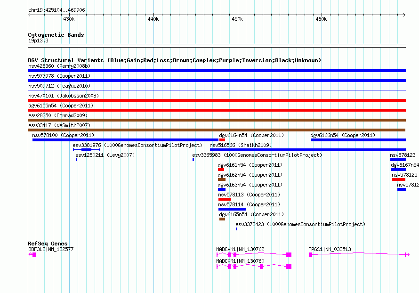
Task: Click the dgv6165n54 (Cooper2011) label
Action: [x=251, y=214]
